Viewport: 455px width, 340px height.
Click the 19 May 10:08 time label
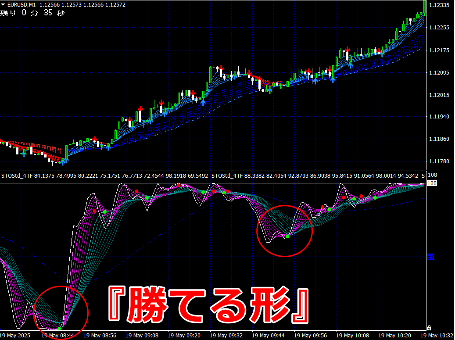point(353,335)
